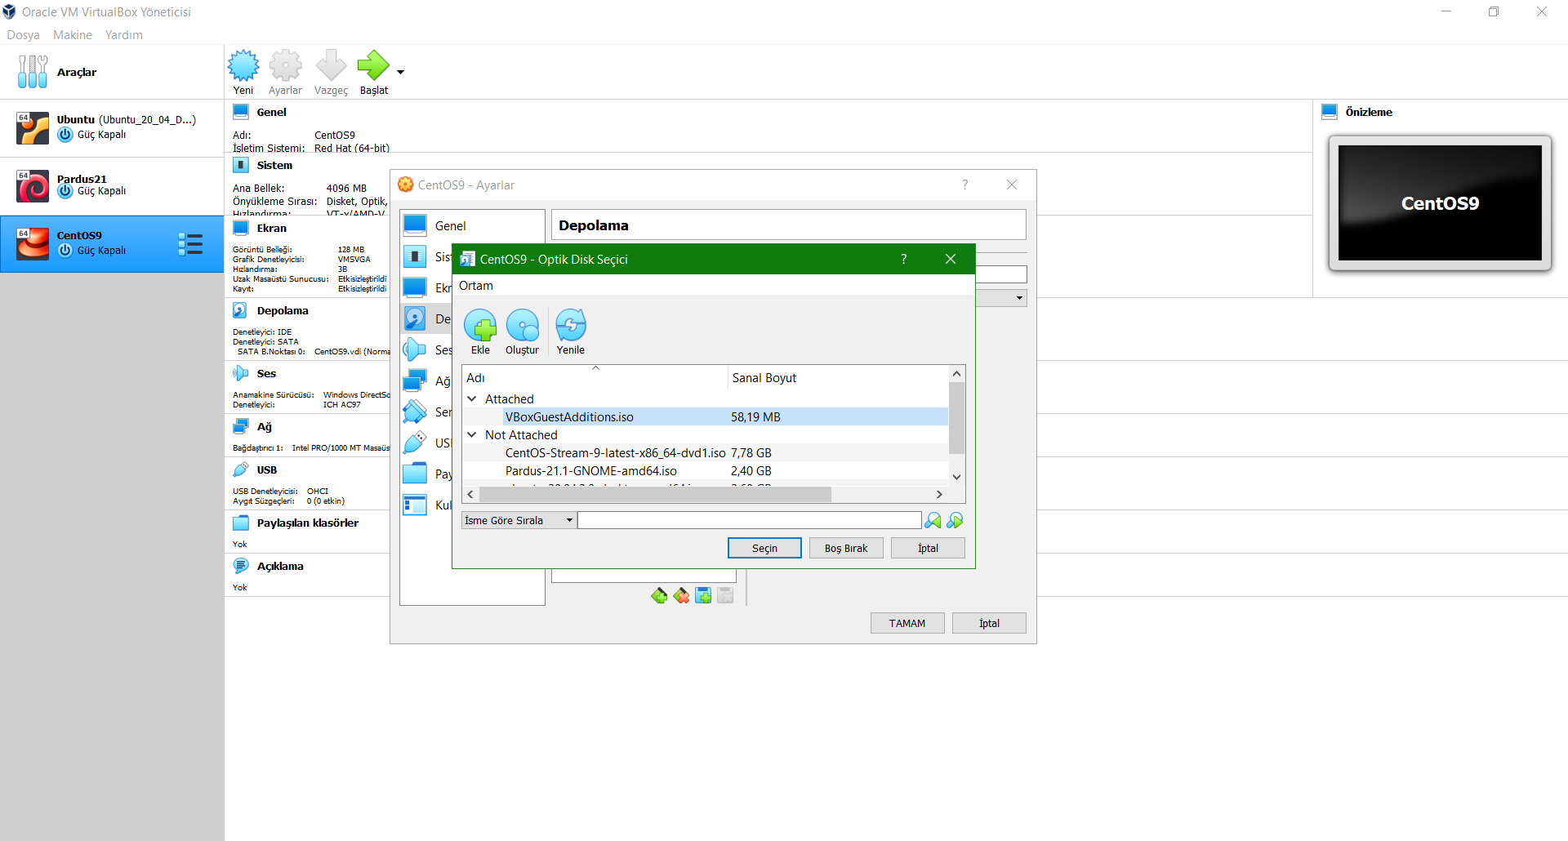This screenshot has height=841, width=1568.
Task: Select the Ubuntu virtual machine
Action: 112,127
